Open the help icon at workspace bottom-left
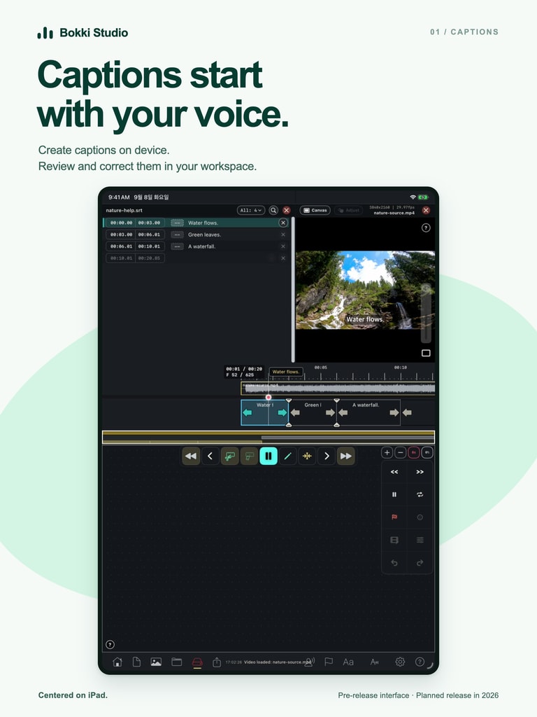The height and width of the screenshot is (717, 537). [x=110, y=645]
